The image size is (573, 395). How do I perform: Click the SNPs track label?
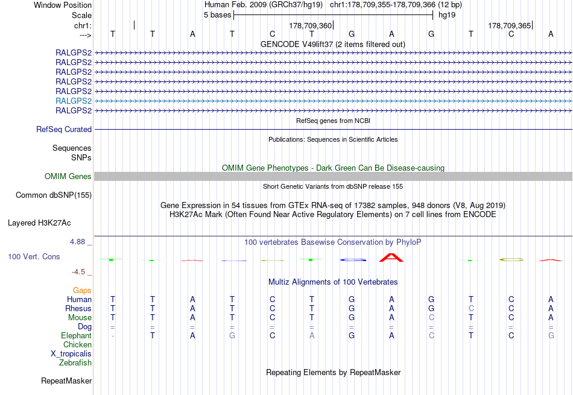click(81, 157)
